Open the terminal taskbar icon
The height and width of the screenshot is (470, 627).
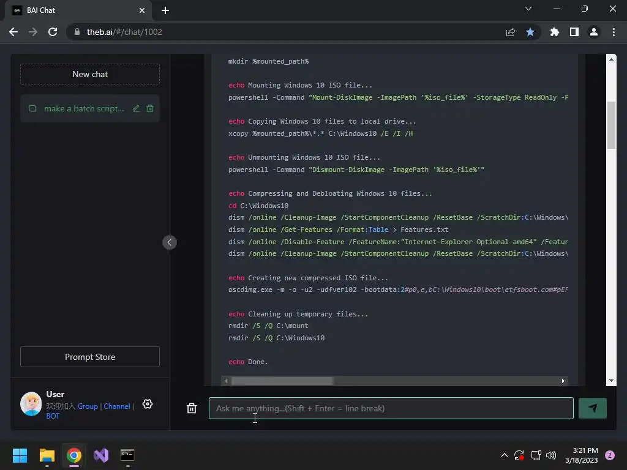(127, 455)
